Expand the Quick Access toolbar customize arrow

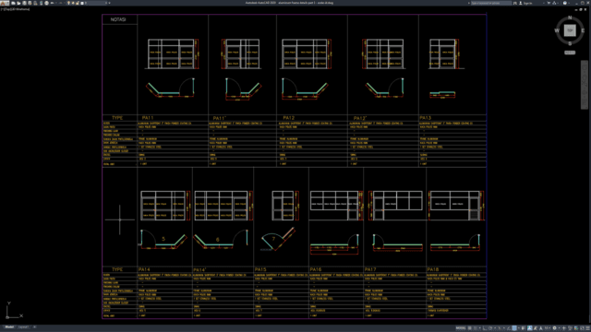(109, 3)
